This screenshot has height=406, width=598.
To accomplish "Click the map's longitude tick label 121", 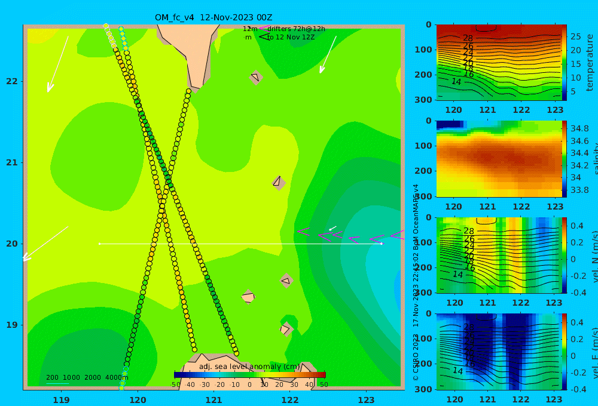I will pos(213,400).
